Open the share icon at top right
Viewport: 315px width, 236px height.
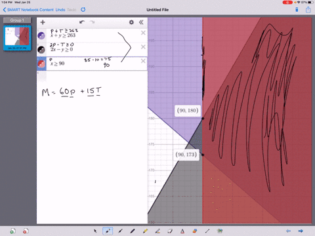coord(308,9)
